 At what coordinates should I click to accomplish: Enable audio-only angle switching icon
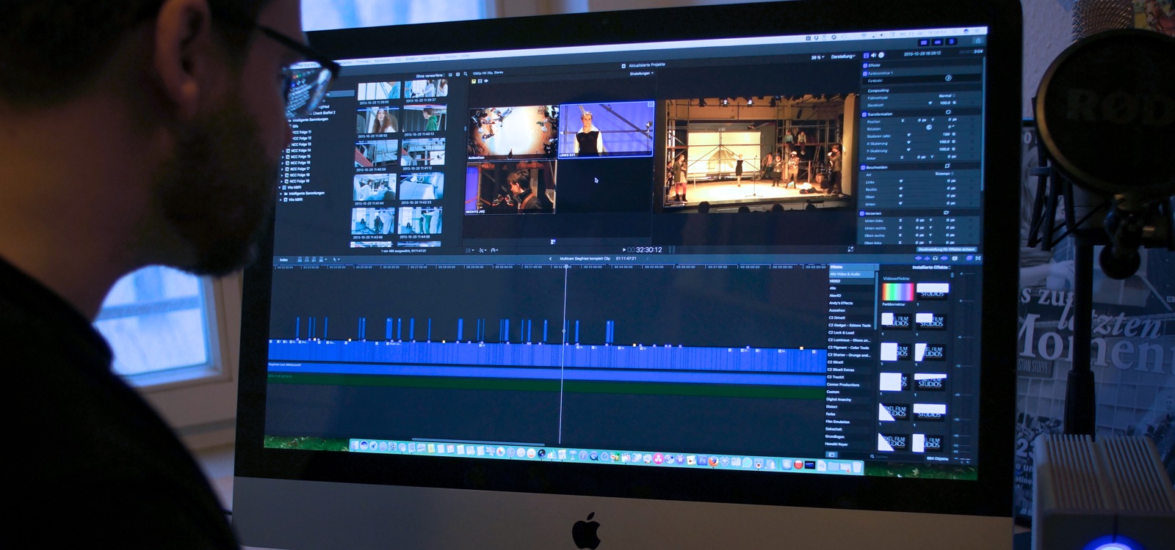pos(485,81)
